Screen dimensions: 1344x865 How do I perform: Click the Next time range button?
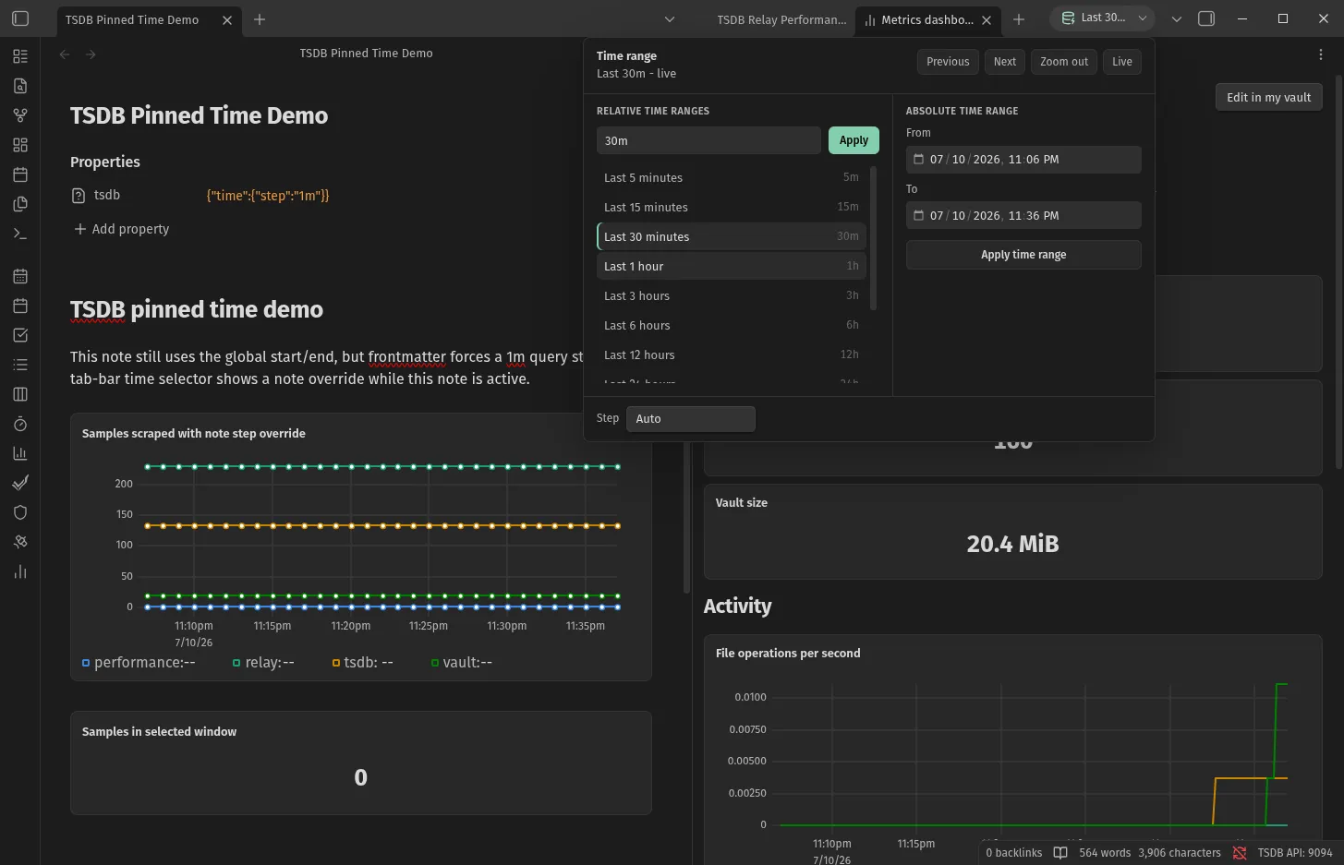(x=1005, y=62)
